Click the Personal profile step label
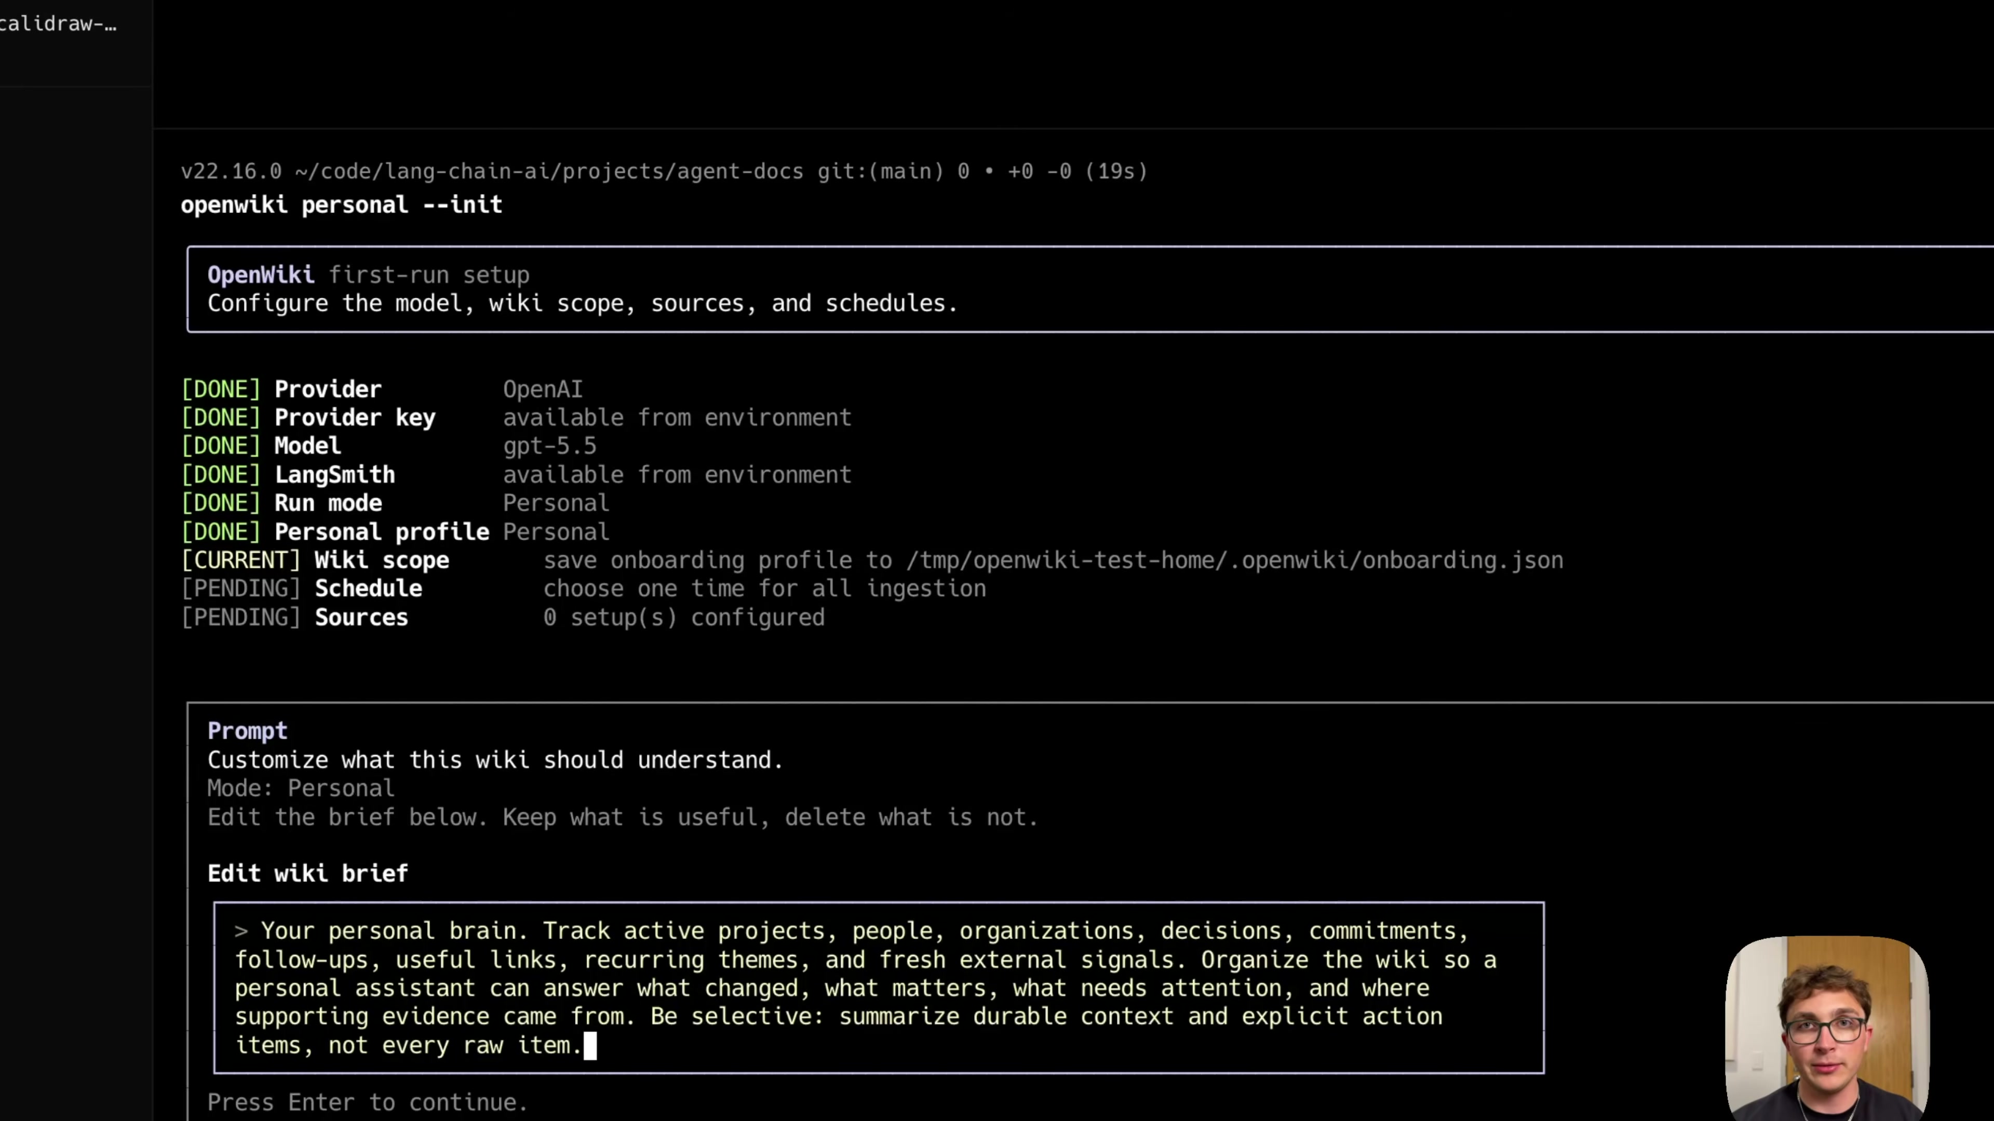 click(382, 531)
